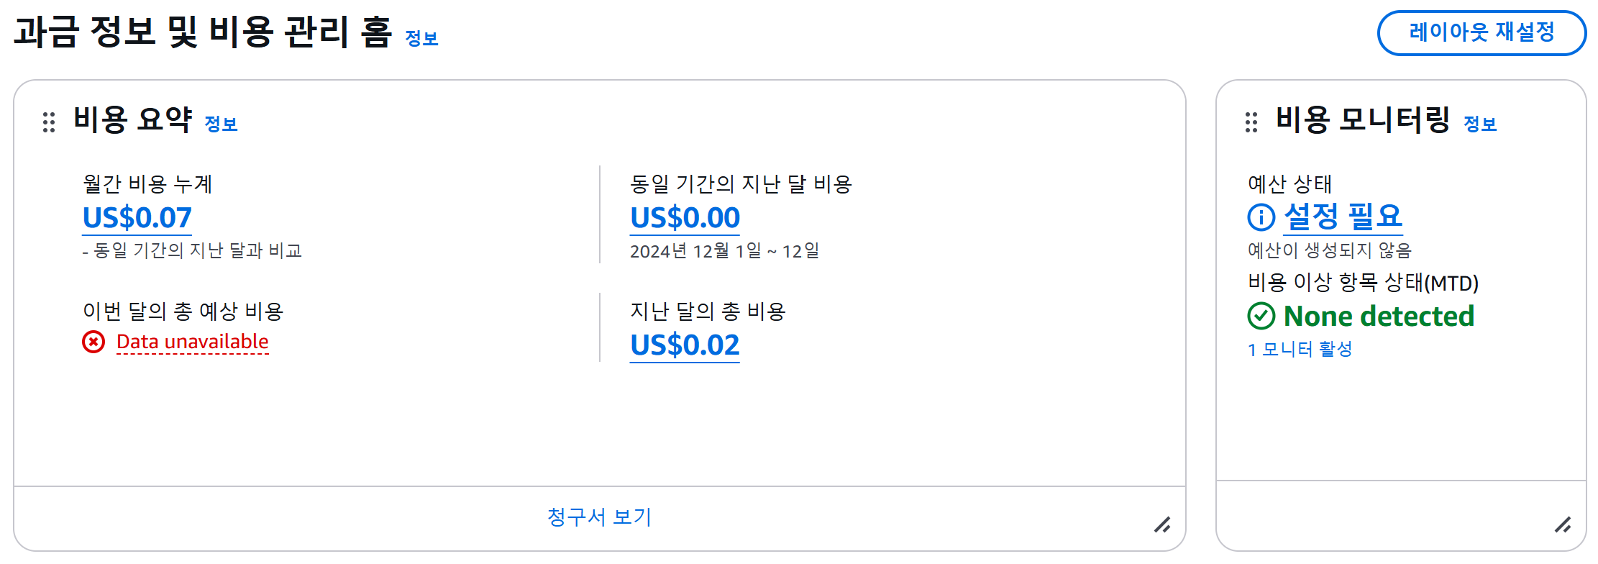Click the None detected anomaly status
The height and width of the screenshot is (564, 1598).
[1379, 316]
